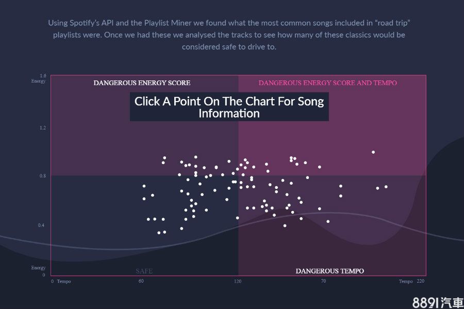The width and height of the screenshot is (464, 309).
Task: Click the highest-energy data point on the chart
Action: 373,152
